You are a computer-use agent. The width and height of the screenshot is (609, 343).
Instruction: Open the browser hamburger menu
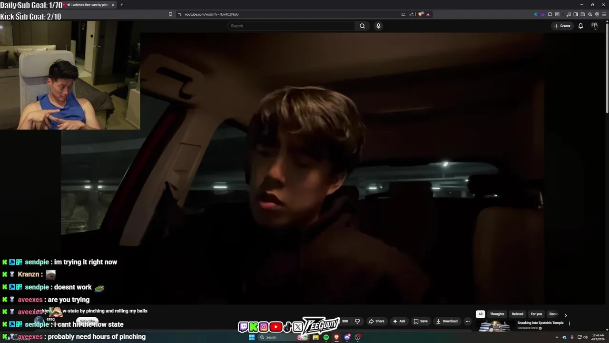point(604,14)
